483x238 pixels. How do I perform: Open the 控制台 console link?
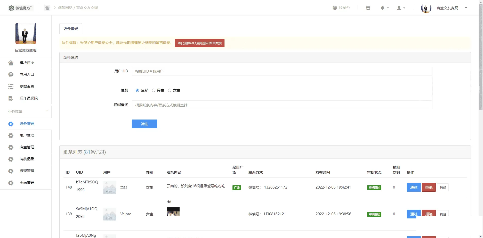[341, 8]
